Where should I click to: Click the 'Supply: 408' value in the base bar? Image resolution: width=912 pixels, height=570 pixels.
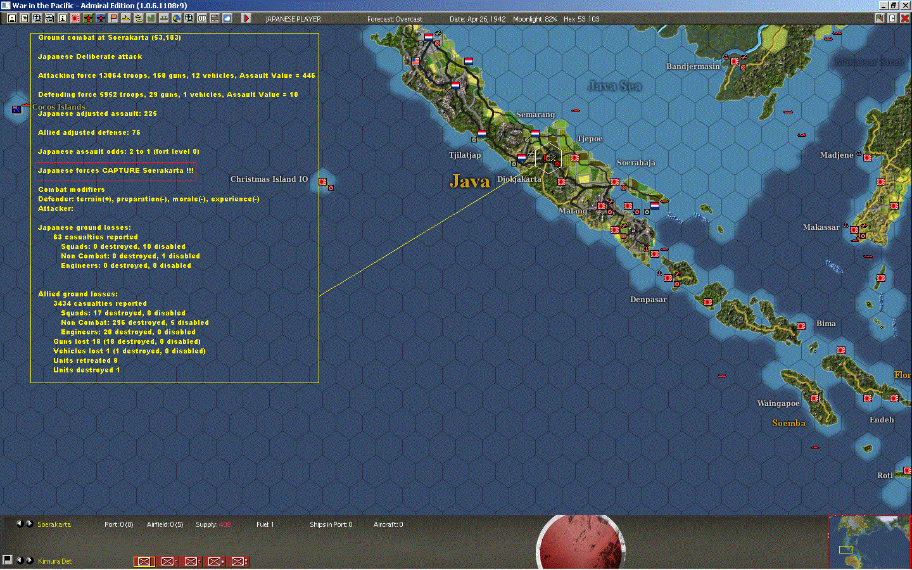(x=213, y=524)
